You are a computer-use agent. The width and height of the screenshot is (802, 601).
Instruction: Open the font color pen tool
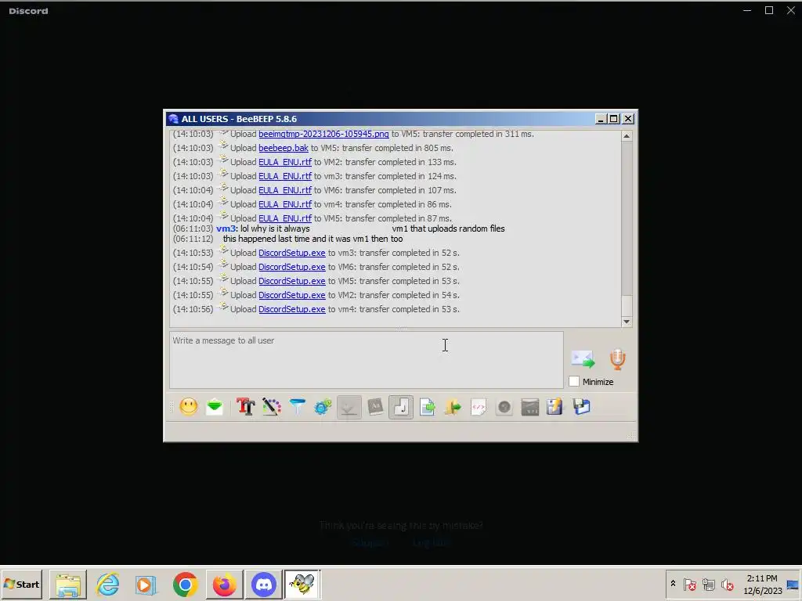coord(272,407)
